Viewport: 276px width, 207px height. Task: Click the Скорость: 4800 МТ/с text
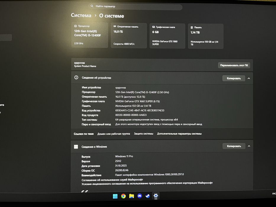(124, 44)
